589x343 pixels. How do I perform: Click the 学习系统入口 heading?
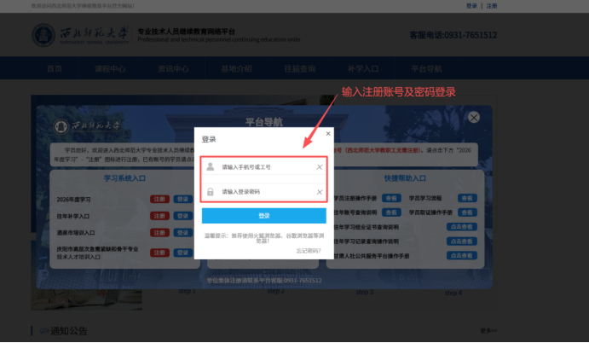(124, 178)
